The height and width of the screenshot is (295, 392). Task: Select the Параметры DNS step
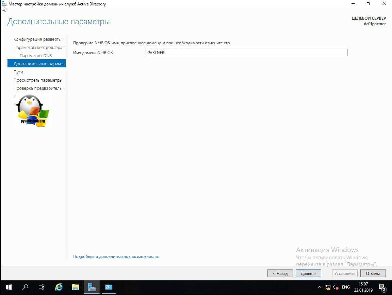coord(36,56)
